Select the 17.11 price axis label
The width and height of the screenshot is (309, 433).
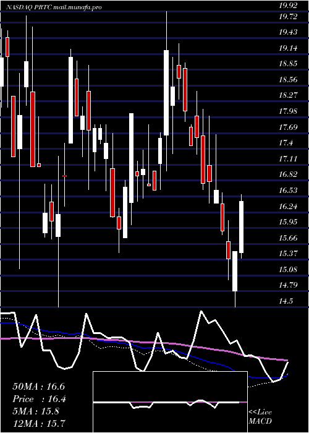tap(288, 159)
